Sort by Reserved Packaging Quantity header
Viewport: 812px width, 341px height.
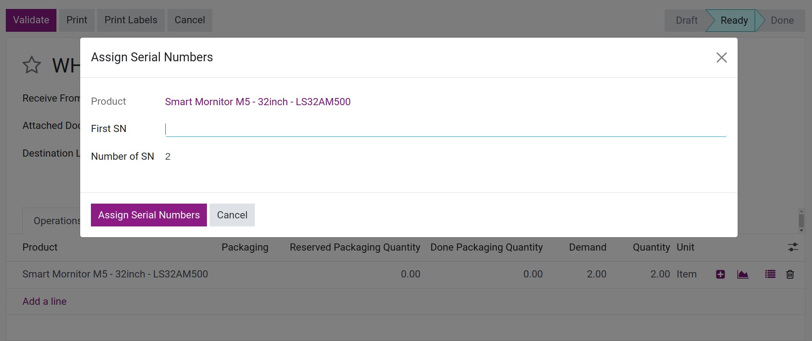tap(355, 247)
